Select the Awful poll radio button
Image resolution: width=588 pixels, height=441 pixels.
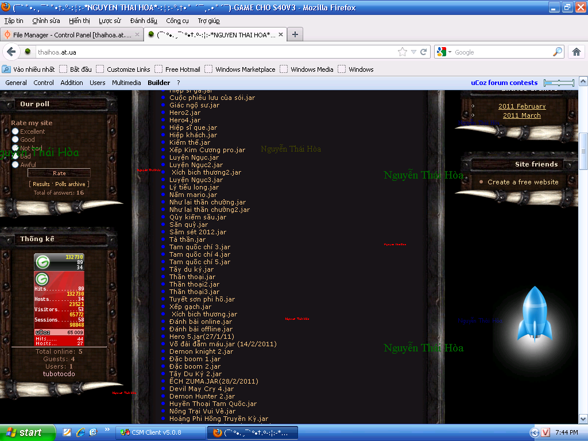click(x=16, y=165)
